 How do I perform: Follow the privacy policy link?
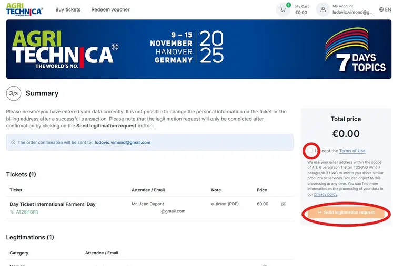click(326, 194)
